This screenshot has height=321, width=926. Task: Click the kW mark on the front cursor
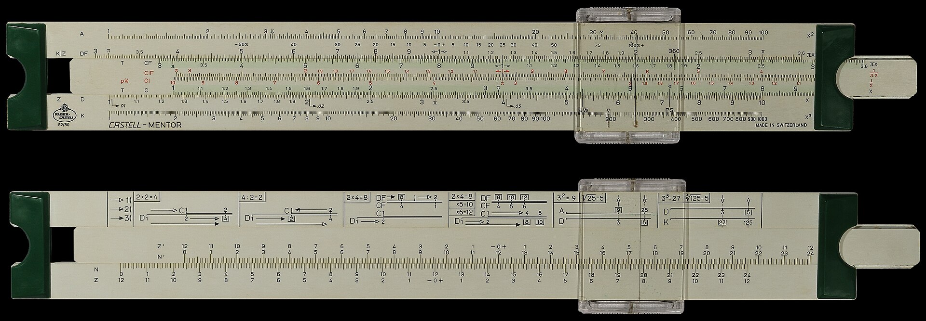coord(584,110)
